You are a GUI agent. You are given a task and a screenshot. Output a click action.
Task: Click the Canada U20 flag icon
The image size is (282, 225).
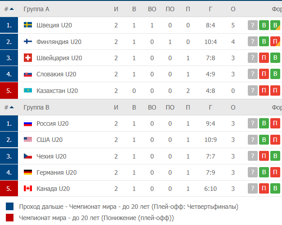[x=28, y=188]
